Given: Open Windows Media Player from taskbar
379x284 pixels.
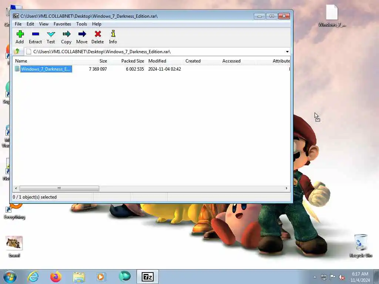Looking at the screenshot, I should 101,277.
